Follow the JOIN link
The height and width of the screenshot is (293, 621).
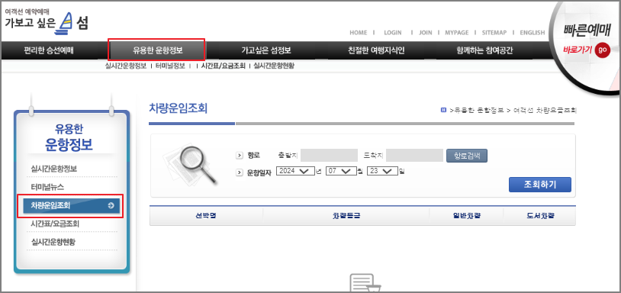[x=426, y=33]
